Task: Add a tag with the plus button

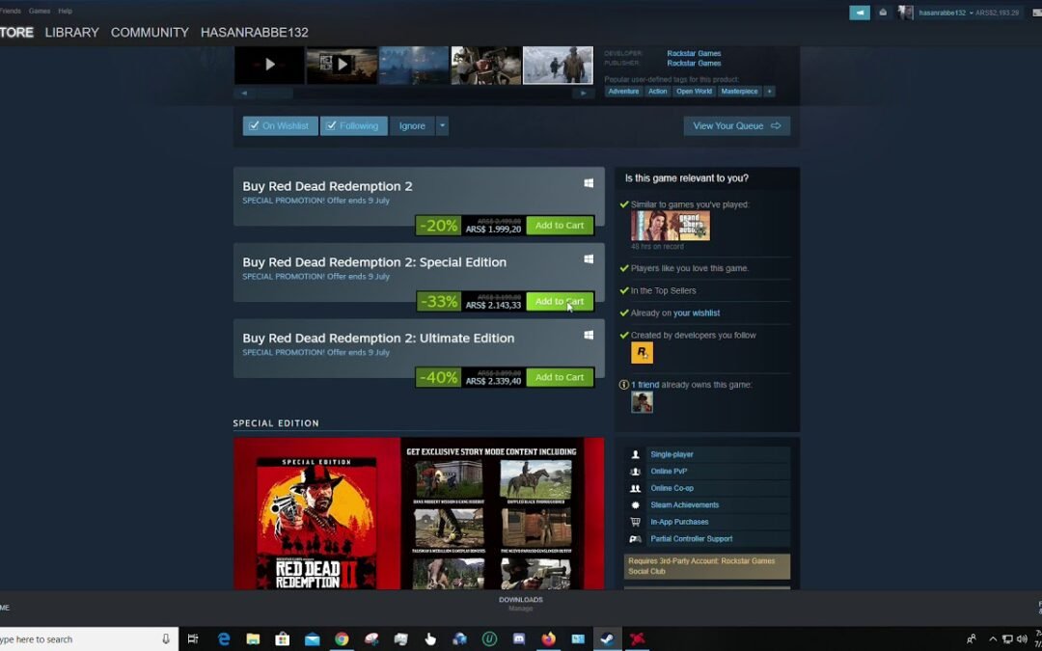Action: 769,92
